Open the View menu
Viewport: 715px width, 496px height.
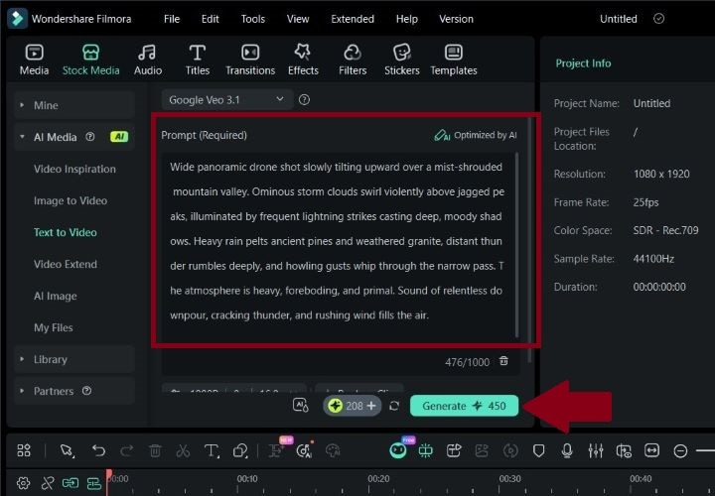click(298, 19)
